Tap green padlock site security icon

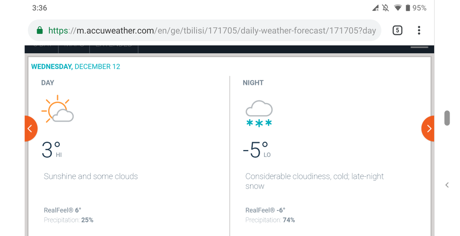point(40,30)
